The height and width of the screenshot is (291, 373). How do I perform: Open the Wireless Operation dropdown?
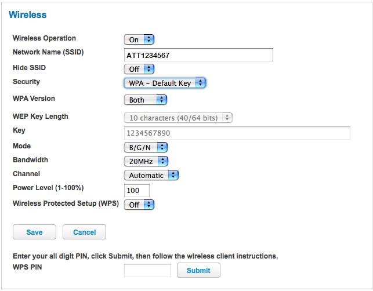(x=139, y=40)
